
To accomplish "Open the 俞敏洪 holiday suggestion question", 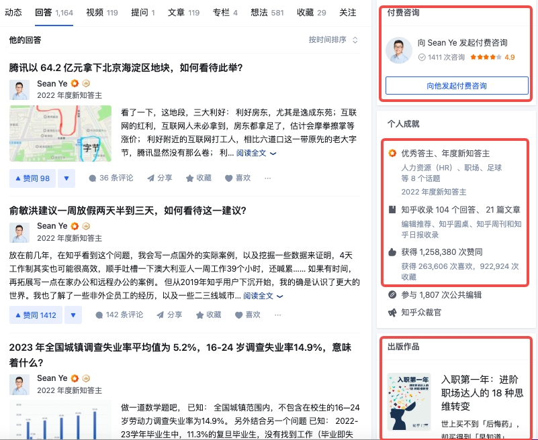I will pos(128,211).
